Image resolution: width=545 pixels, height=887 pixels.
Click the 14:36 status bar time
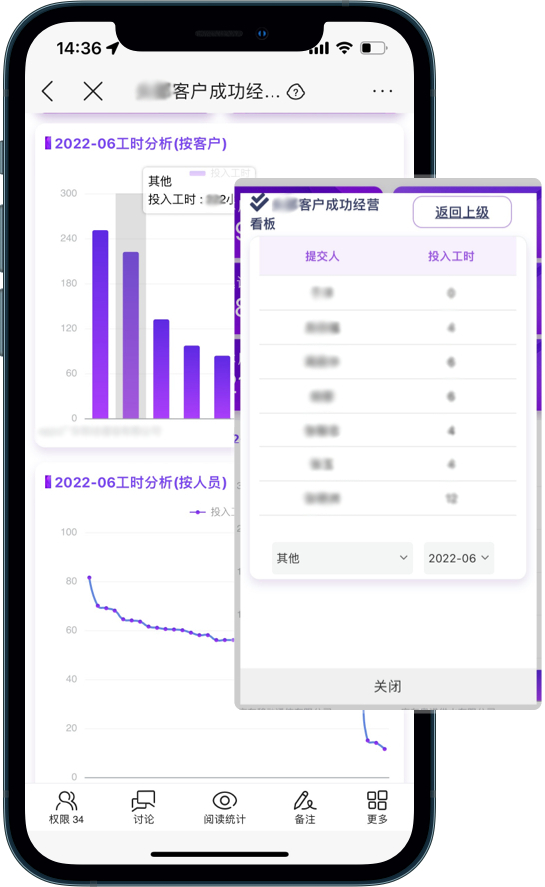click(x=79, y=48)
